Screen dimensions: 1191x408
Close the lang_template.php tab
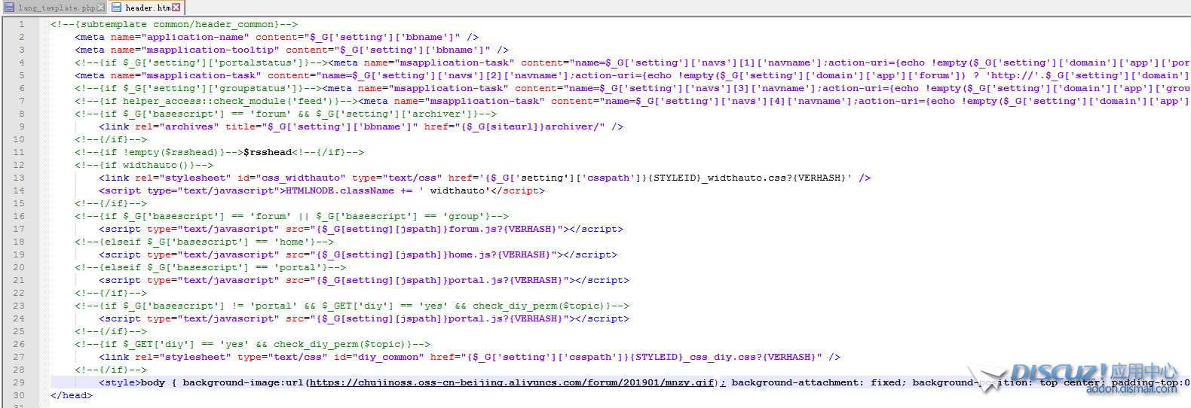[101, 8]
